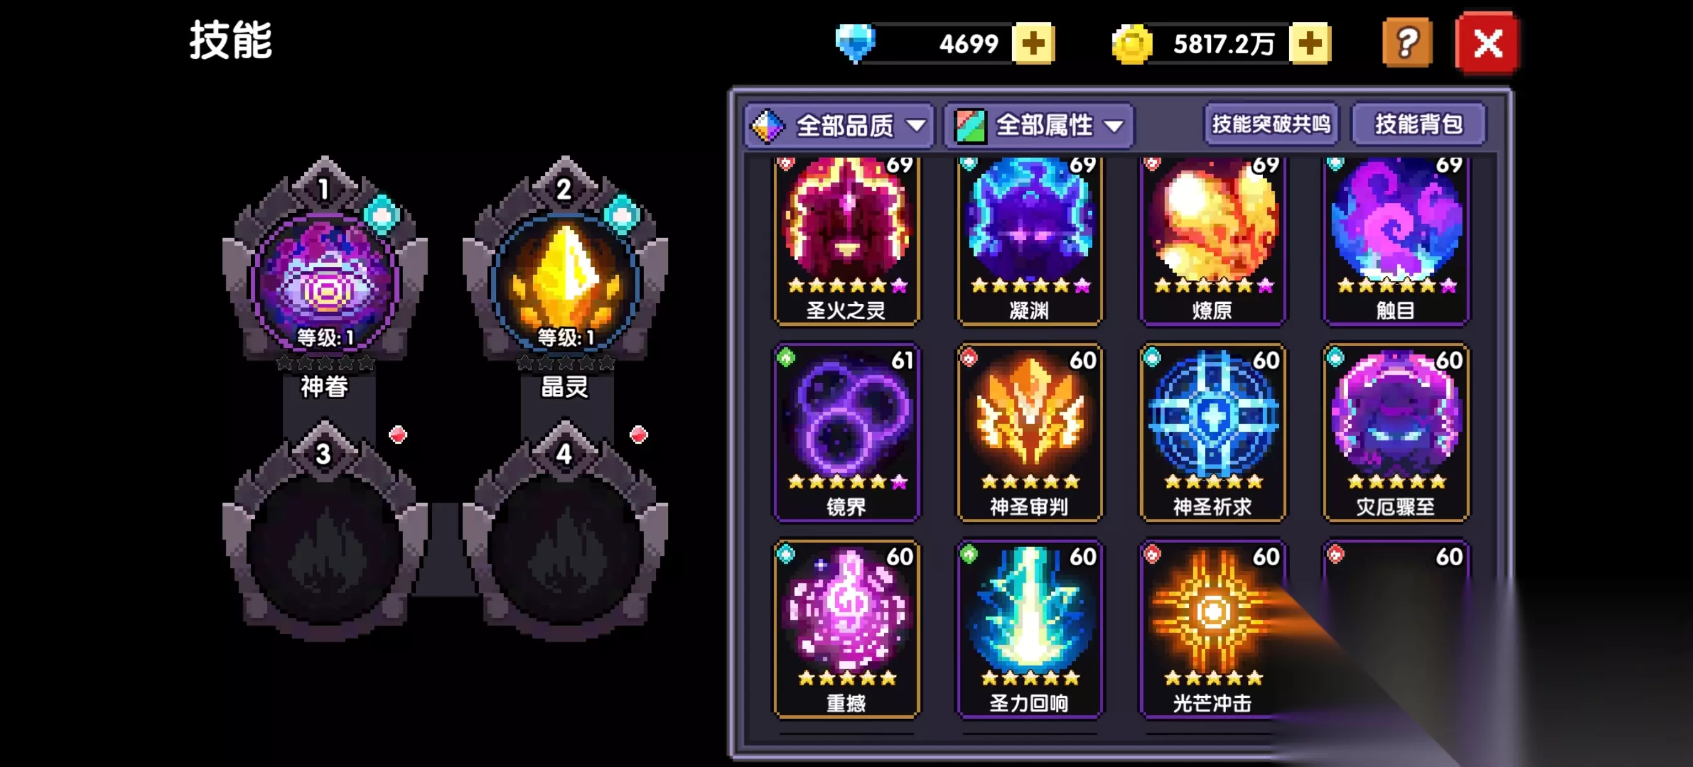Screen dimensions: 1693x767
Task: Select the 光芒冲击 orange skill
Action: (1213, 629)
